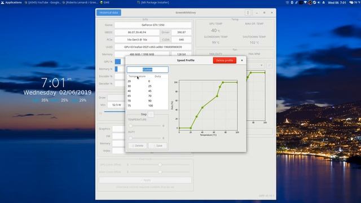
Task: Click the Bluetooth tray icon
Action: tap(292, 2)
